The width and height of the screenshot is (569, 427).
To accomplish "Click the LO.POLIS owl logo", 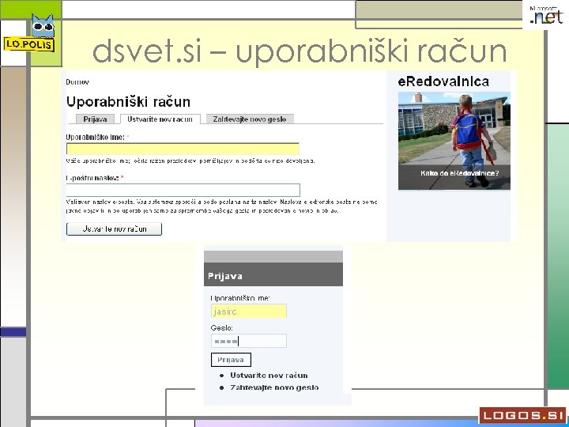I will (29, 33).
